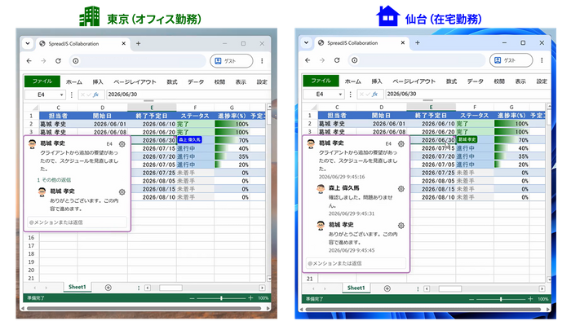Select Sheet1 tab in Tokyo window
571x321 pixels.
tap(77, 288)
